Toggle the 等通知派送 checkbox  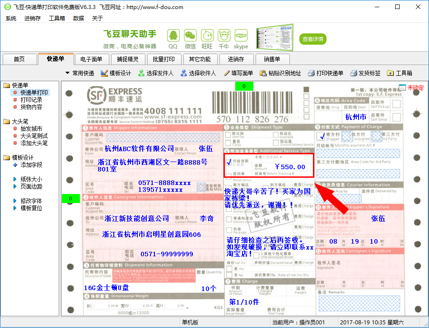229,219
